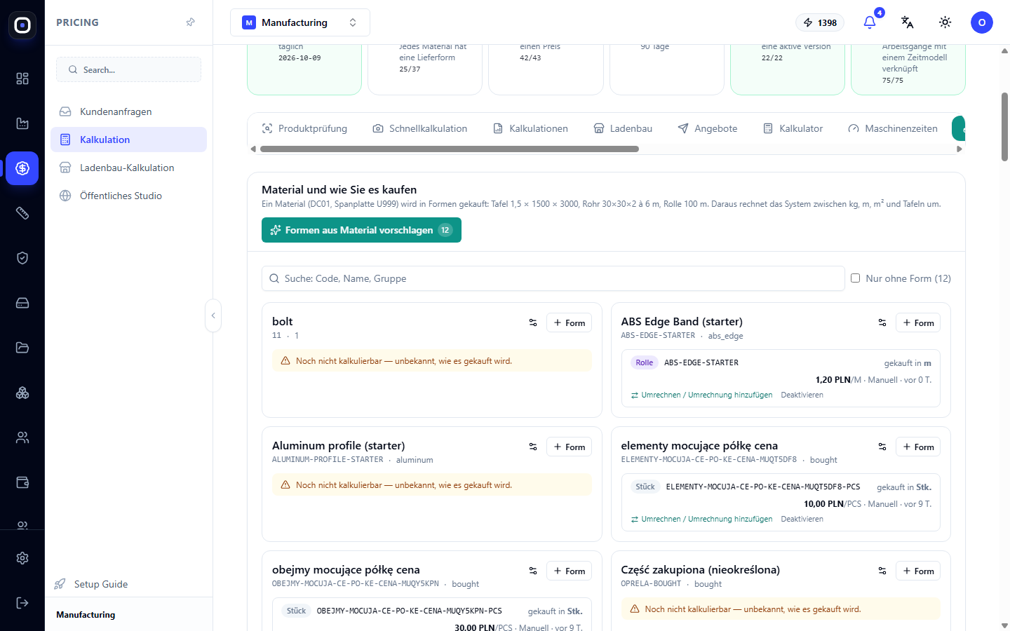Image resolution: width=1010 pixels, height=631 pixels.
Task: Open the shield check icon in sidebar
Action: 22,258
